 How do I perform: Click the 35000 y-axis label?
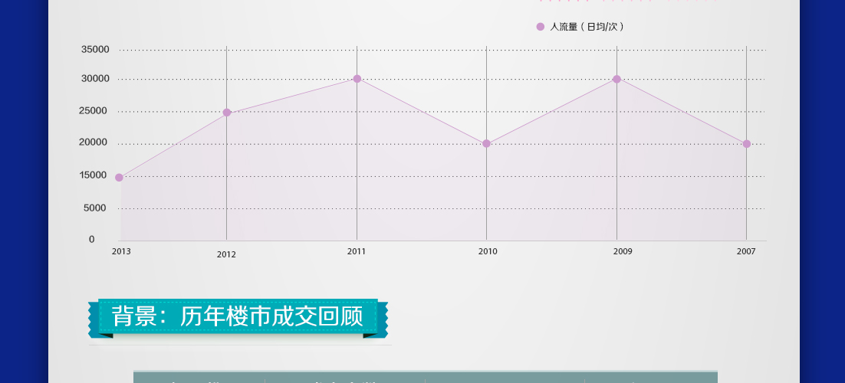[95, 50]
